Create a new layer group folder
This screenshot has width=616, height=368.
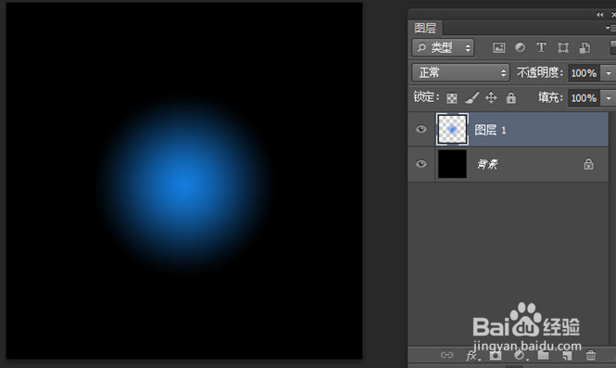(544, 355)
